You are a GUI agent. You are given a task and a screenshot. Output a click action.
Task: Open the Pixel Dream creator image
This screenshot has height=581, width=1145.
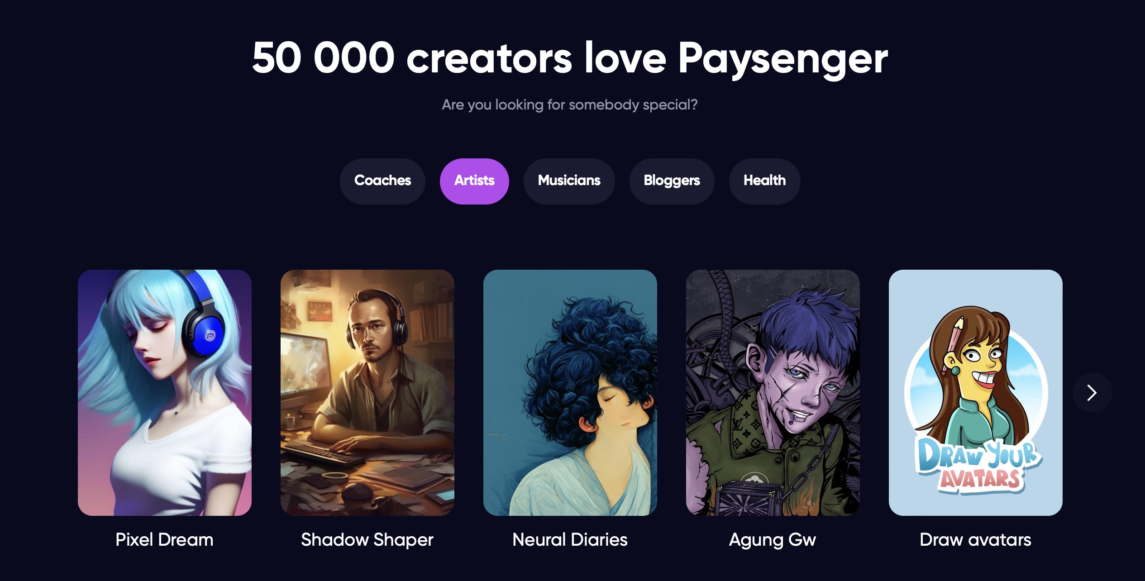pyautogui.click(x=165, y=393)
